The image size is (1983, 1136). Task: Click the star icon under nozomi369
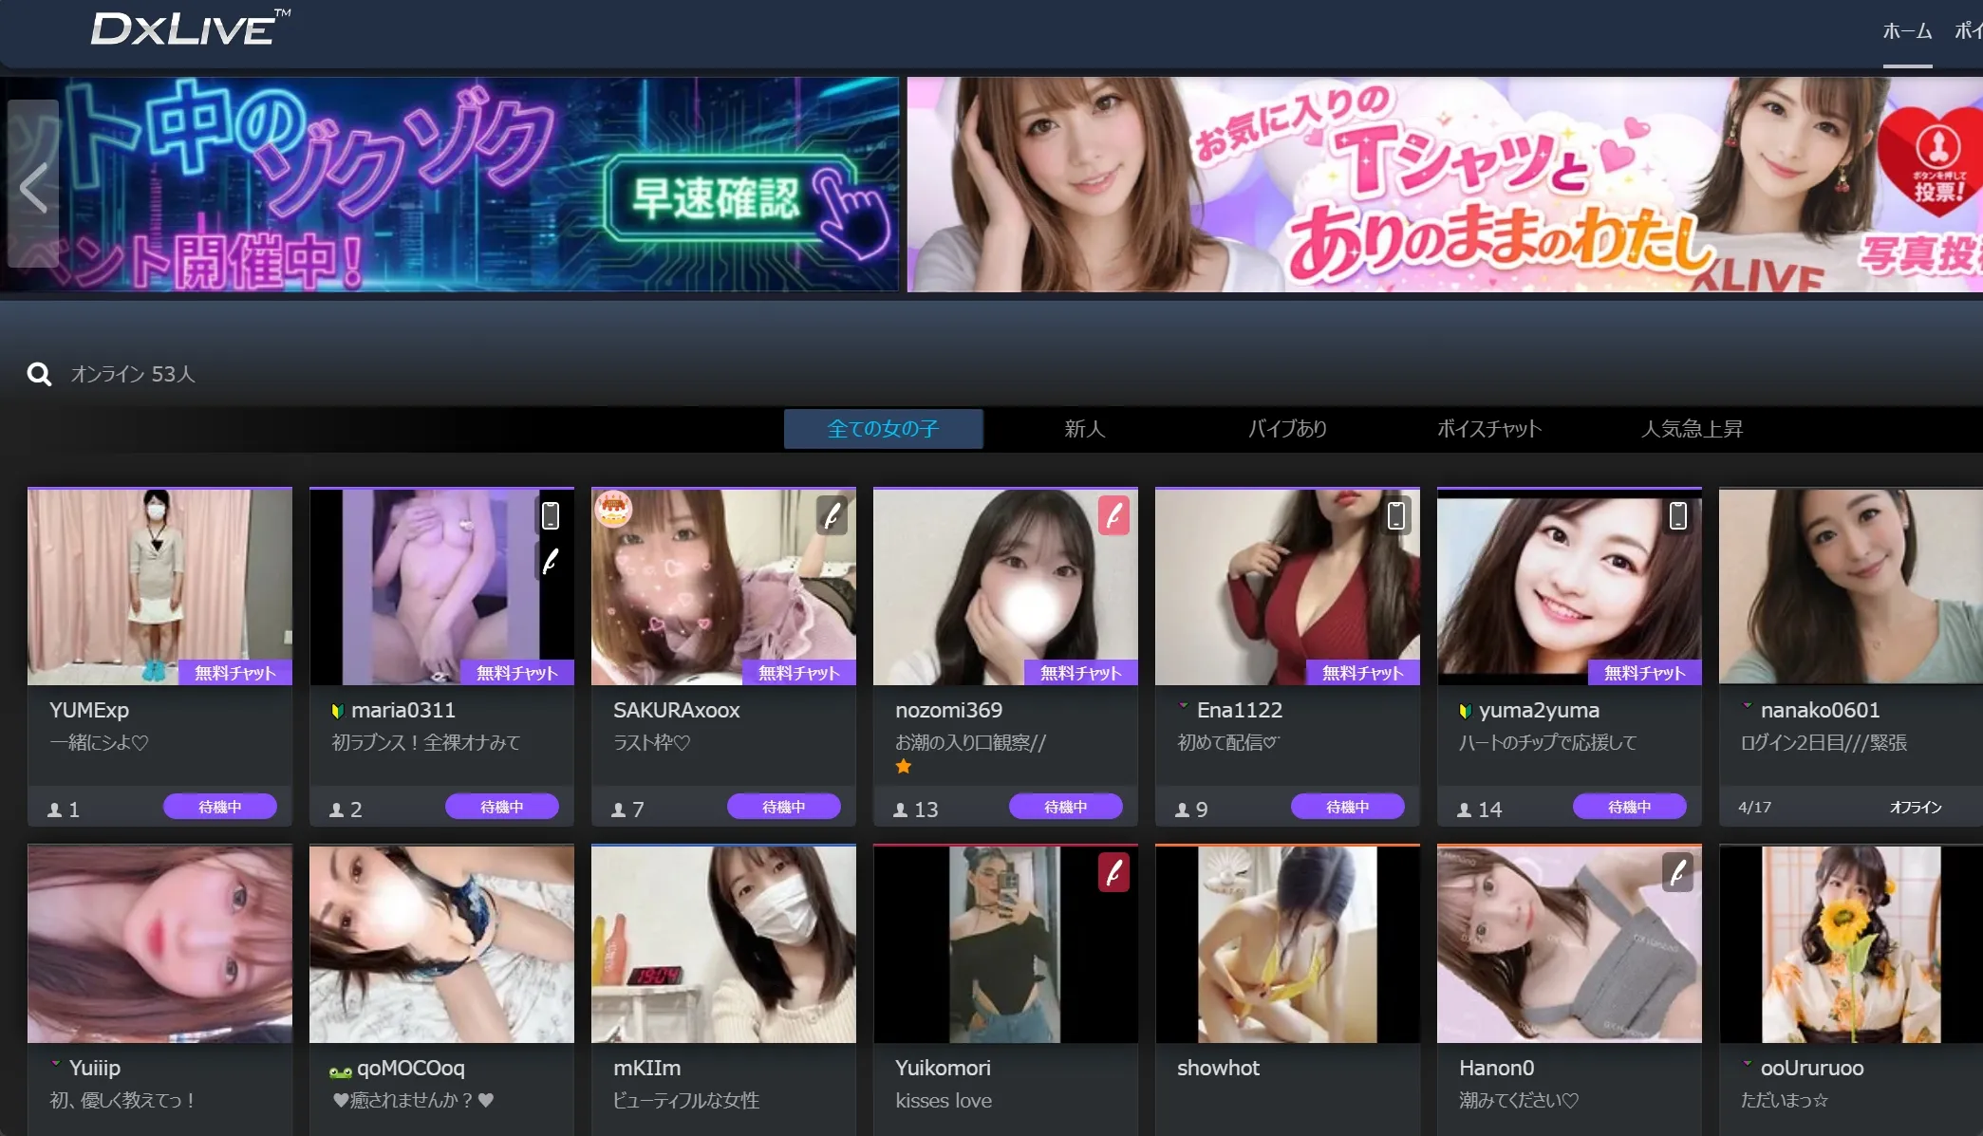pyautogui.click(x=903, y=766)
